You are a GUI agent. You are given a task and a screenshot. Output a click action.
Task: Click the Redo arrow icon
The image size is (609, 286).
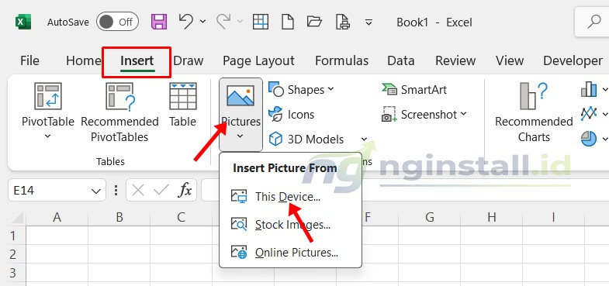223,21
